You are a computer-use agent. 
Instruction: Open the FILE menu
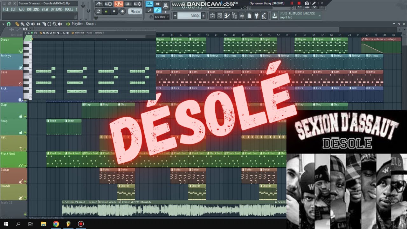click(6, 9)
